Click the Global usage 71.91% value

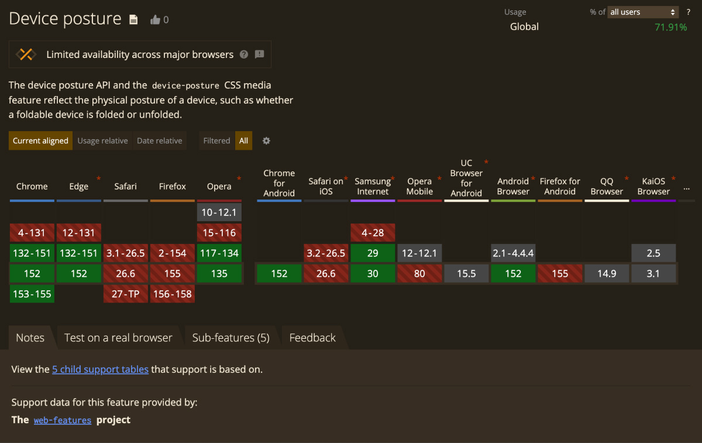pos(670,27)
